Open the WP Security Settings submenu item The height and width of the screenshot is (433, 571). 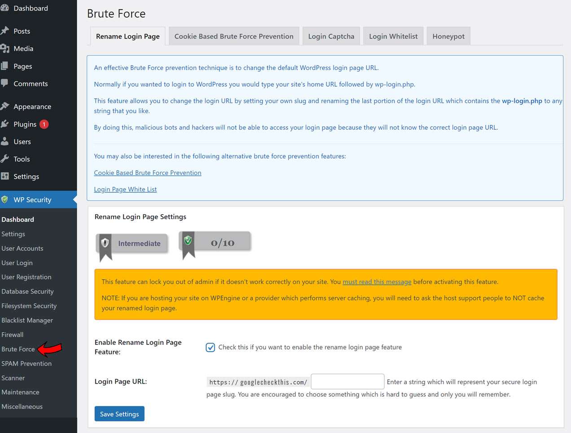pyautogui.click(x=13, y=234)
